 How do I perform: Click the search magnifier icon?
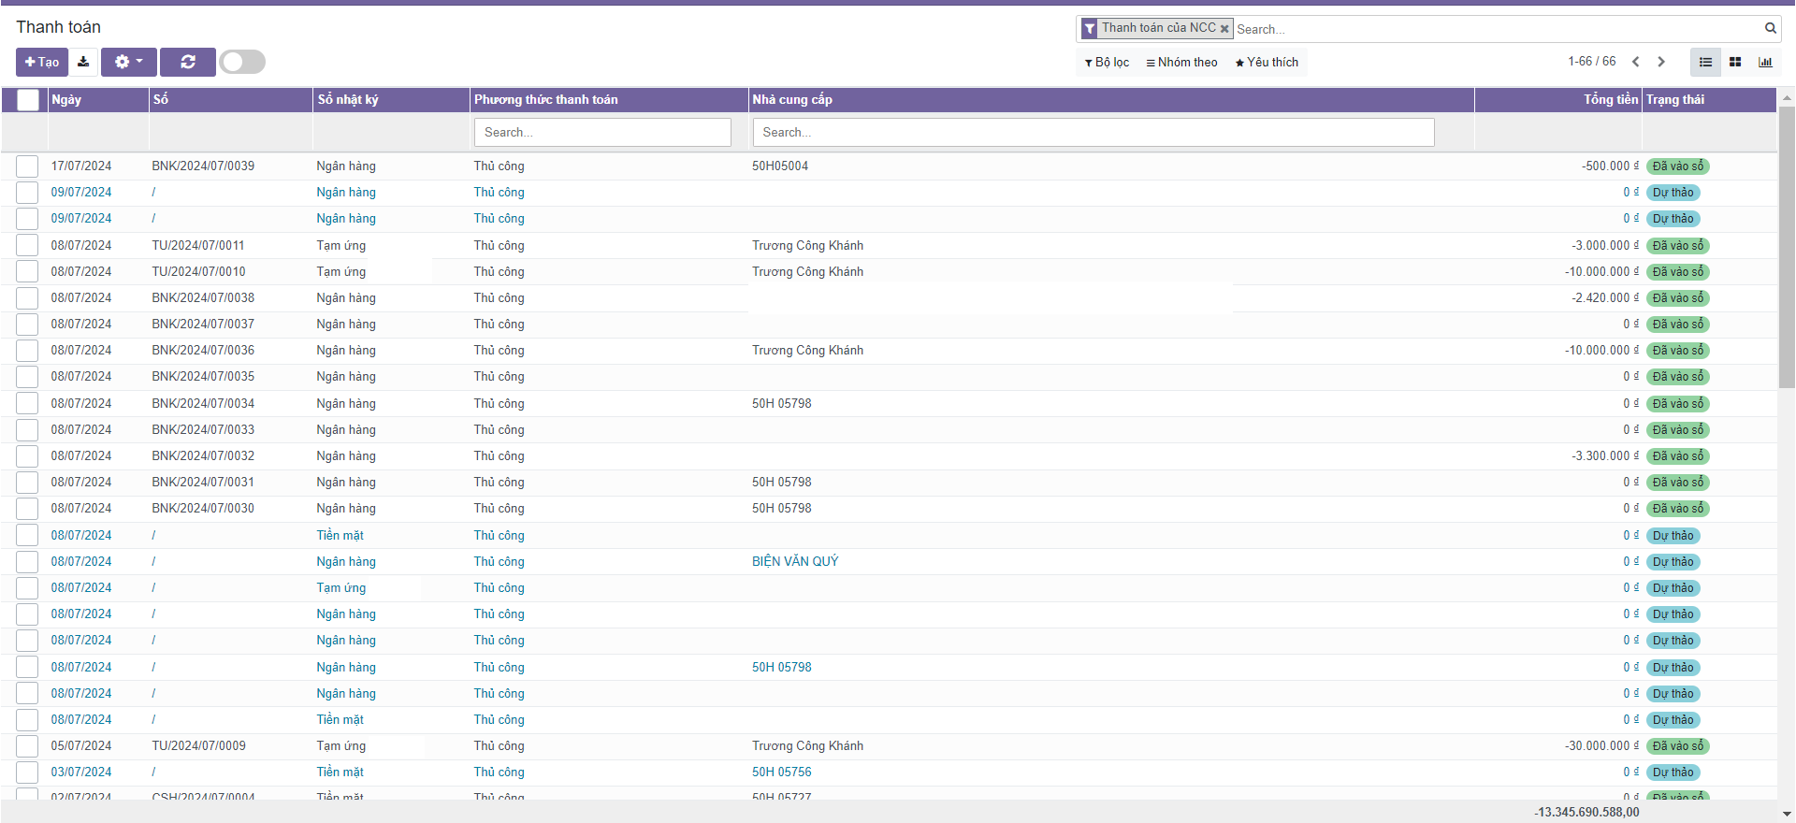[x=1770, y=28]
